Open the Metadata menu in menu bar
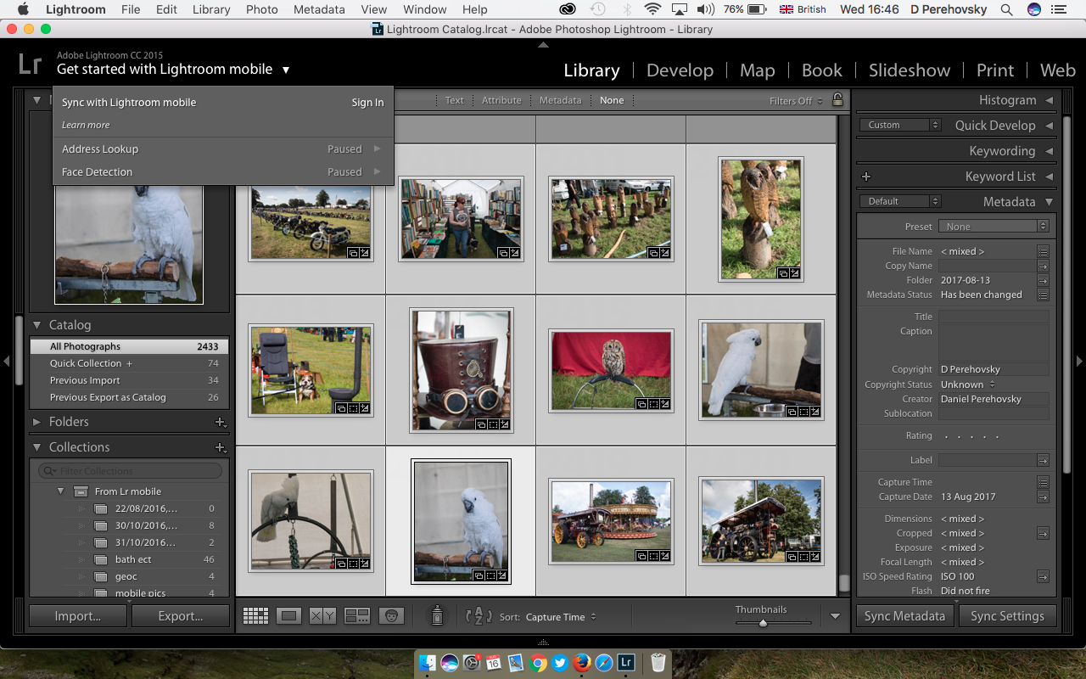 (319, 9)
